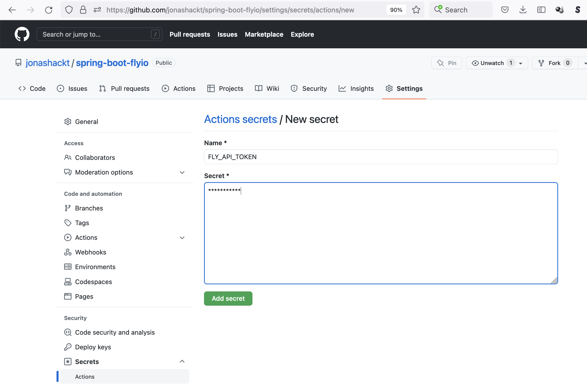587x385 pixels.
Task: Click the Name field containing FLY_API_TOKEN
Action: [x=381, y=157]
